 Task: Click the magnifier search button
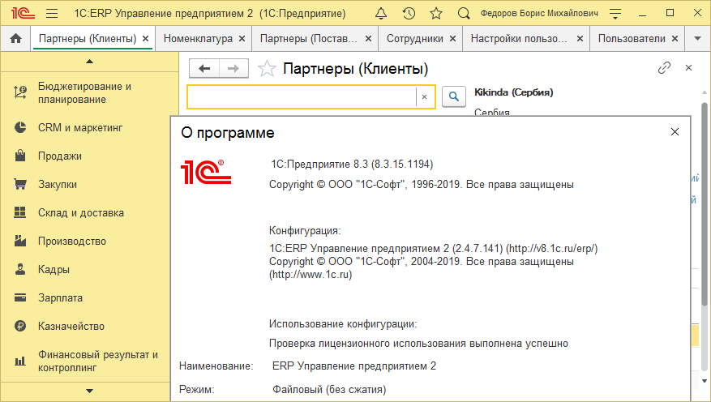(454, 96)
